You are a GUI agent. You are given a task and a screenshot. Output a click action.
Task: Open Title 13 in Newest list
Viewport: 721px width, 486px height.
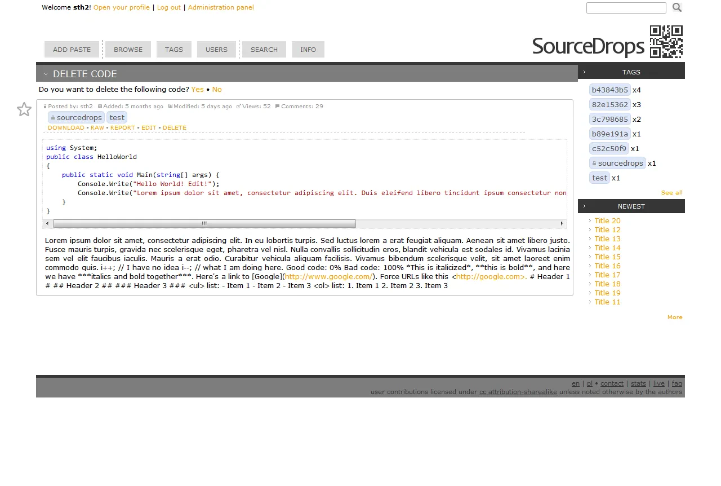(x=607, y=239)
